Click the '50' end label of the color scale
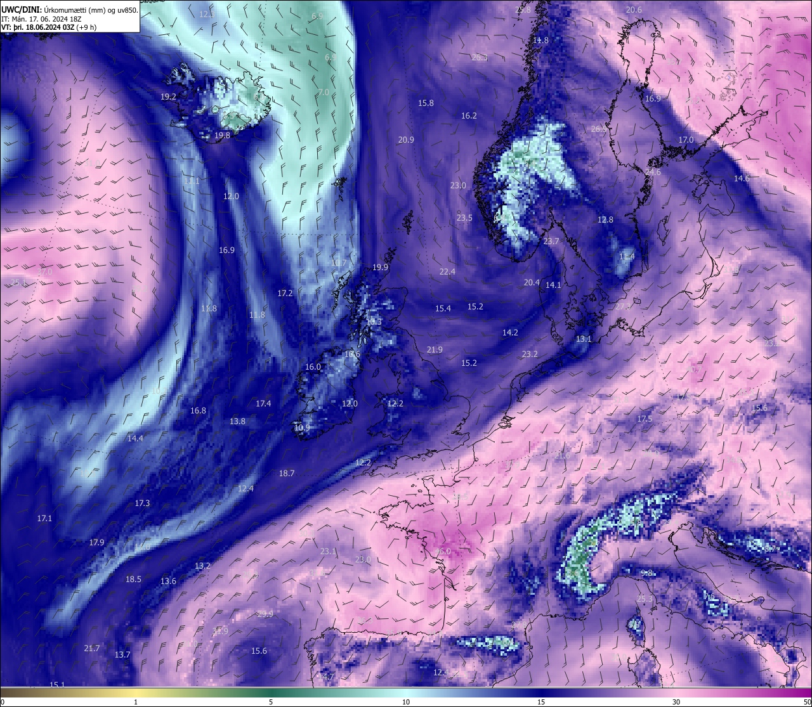 [807, 702]
